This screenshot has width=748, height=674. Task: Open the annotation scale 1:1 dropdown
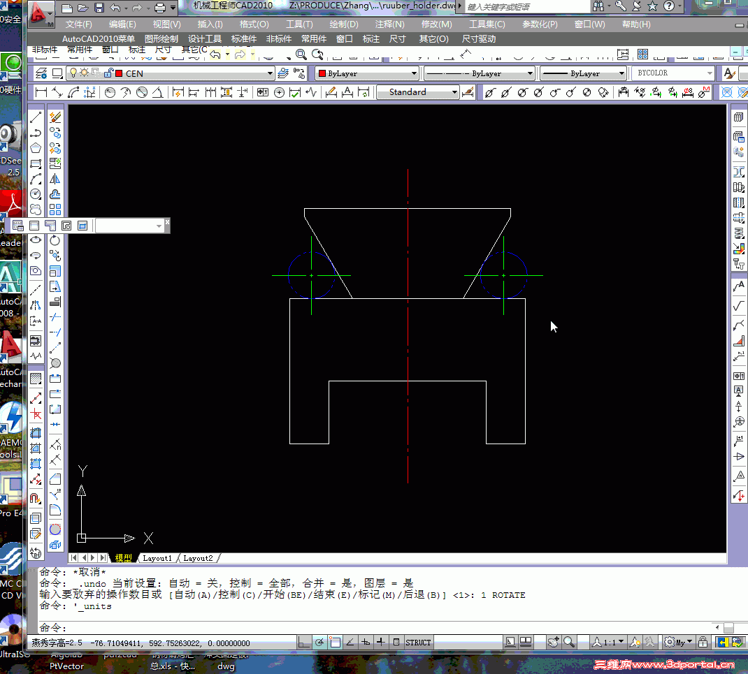pos(608,643)
